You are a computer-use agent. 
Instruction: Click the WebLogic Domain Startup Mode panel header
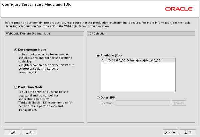(44, 34)
